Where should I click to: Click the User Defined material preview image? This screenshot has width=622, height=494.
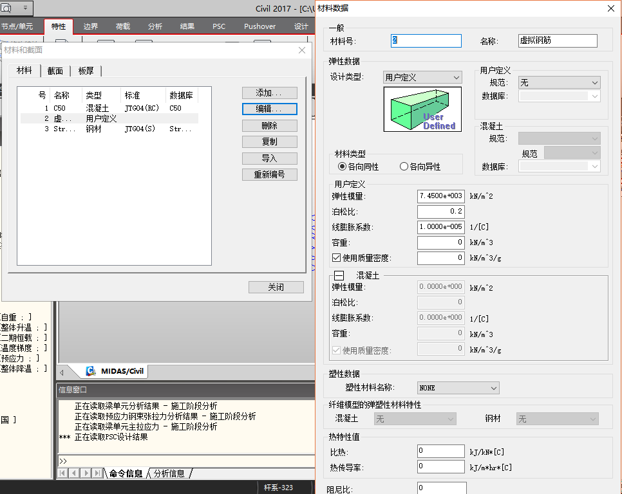coord(423,109)
